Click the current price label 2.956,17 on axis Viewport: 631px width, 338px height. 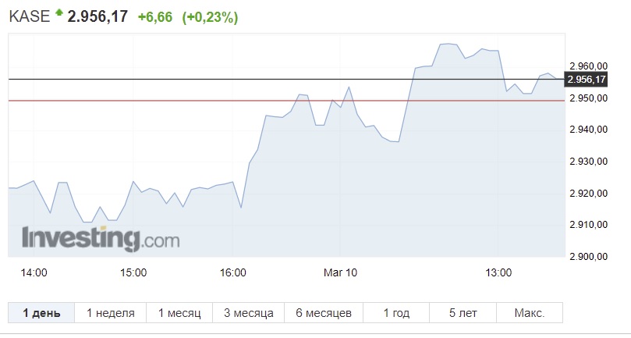pos(586,80)
